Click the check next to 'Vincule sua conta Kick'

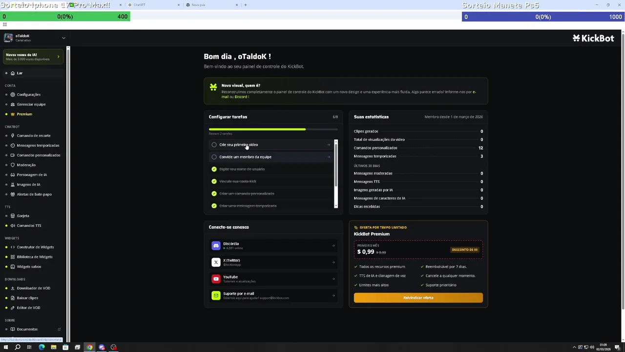[214, 181]
